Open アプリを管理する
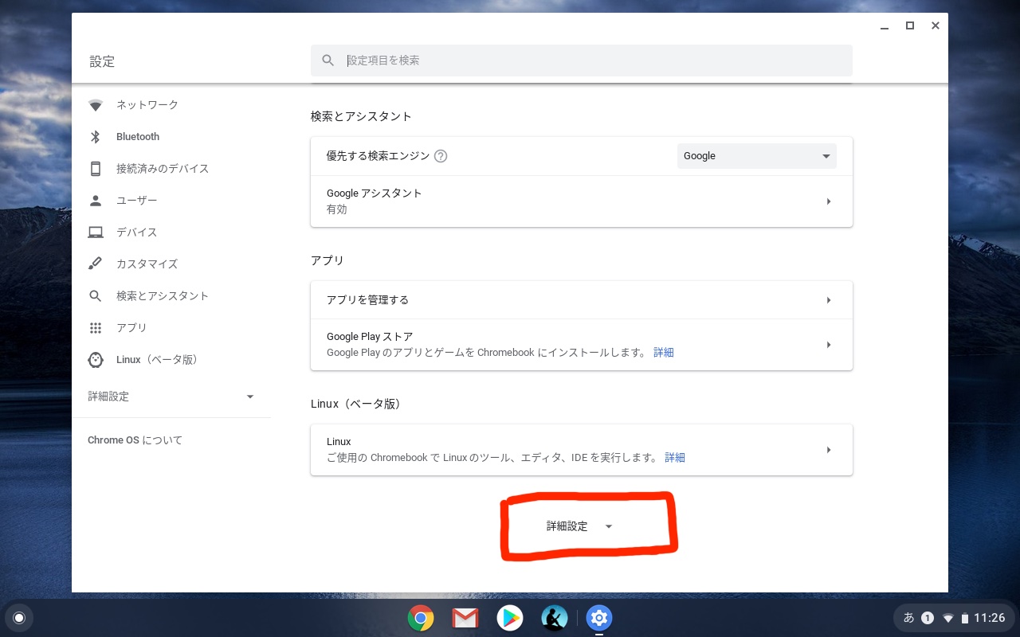 click(x=368, y=299)
